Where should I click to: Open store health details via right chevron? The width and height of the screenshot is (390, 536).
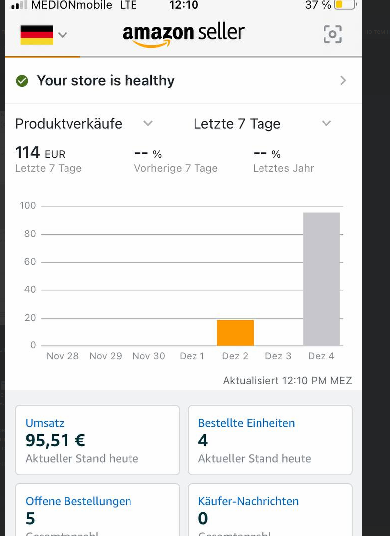(343, 81)
